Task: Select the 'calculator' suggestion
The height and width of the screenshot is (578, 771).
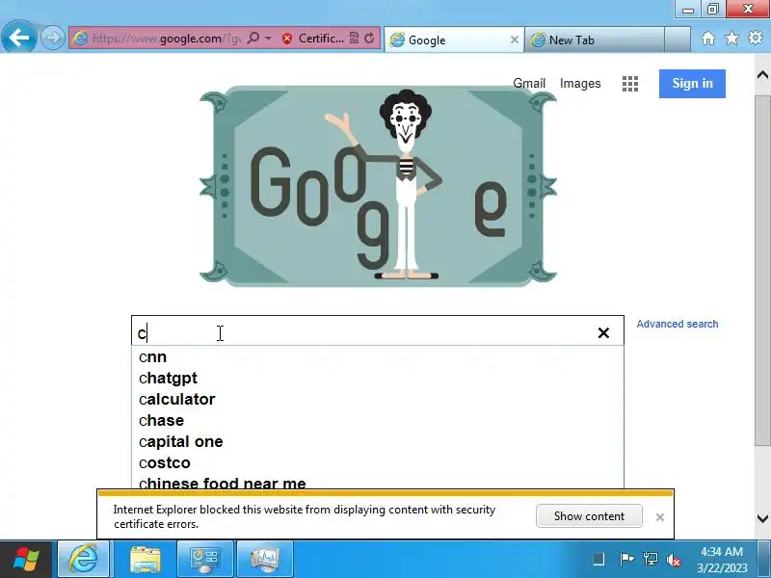Action: 378,399
